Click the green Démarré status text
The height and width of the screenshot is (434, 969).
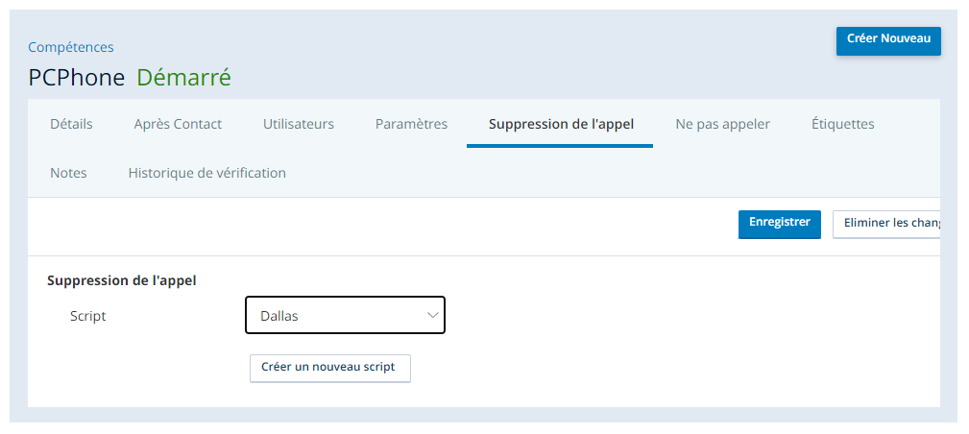pyautogui.click(x=183, y=78)
